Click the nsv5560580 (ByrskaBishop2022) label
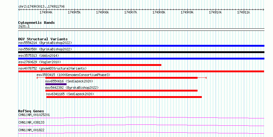The width and height of the screenshot is (273, 137). [45, 49]
